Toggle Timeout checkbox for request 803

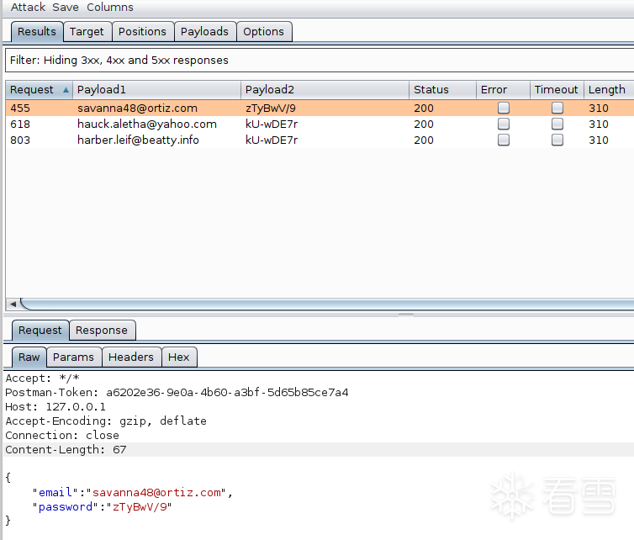[557, 140]
